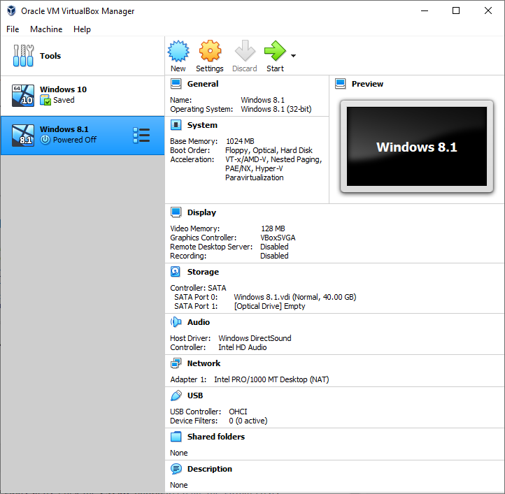The height and width of the screenshot is (494, 505).
Task: Click the 'OHCI' USB controller value
Action: (x=238, y=412)
